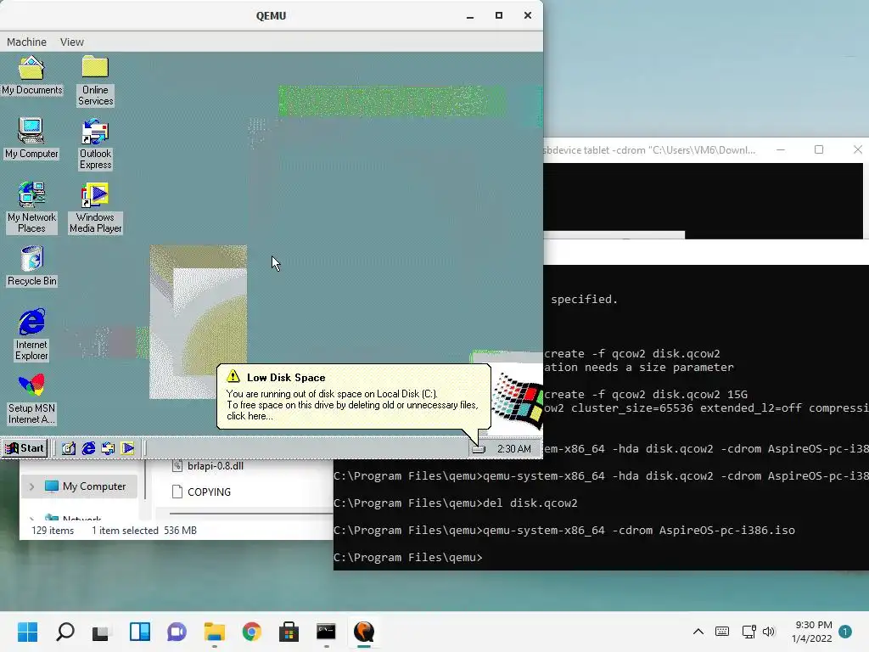
Task: Expand My Computer in File Explorer tree
Action: 31,486
